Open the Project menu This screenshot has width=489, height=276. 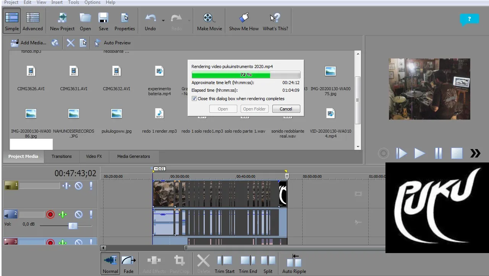tap(11, 2)
